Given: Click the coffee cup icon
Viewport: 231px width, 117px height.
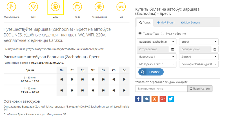Looking at the screenshot, I should point(77,7).
